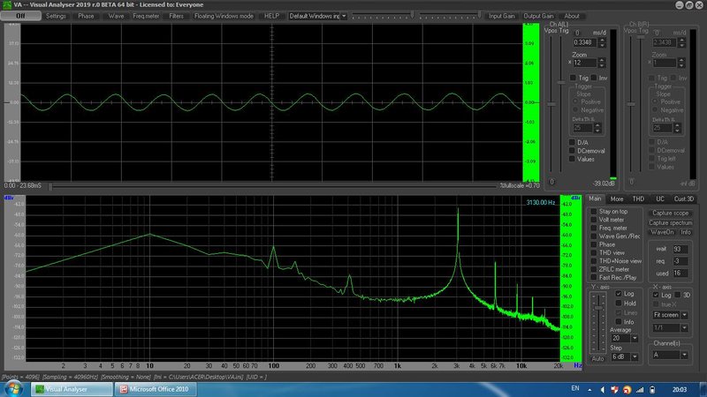Click the Y-axis vertical slider handle
Screen dimensions: 707x397
click(x=598, y=308)
